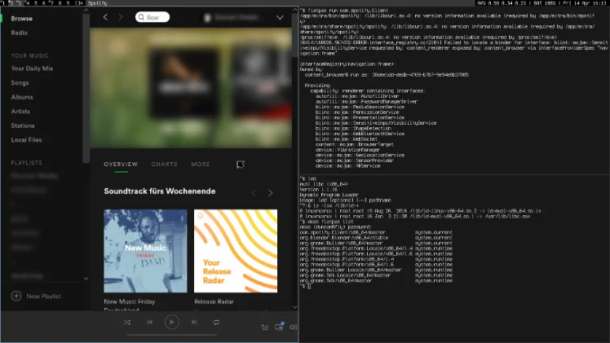The height and width of the screenshot is (343, 610).
Task: Mute with the volume speaker icon
Action: [293, 327]
